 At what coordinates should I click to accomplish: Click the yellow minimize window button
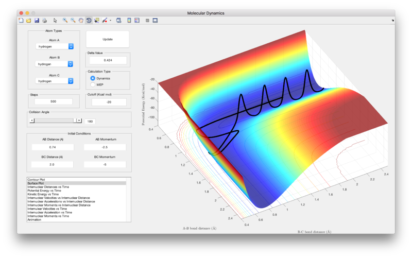(27, 13)
